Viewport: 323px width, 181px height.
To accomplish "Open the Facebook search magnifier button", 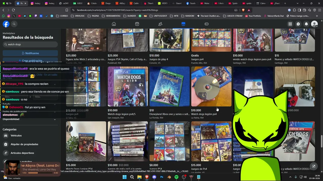I will (14, 24).
